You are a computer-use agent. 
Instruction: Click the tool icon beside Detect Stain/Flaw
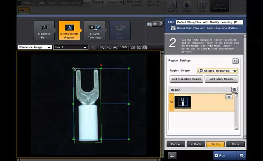click(173, 28)
